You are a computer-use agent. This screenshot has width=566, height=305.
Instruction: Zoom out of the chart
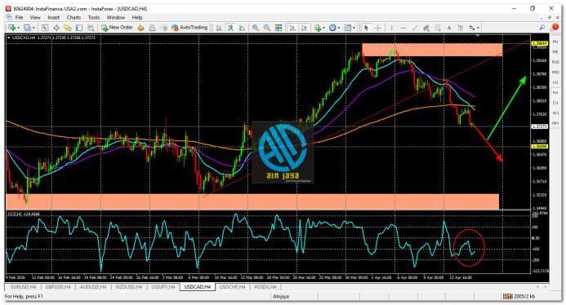[267, 28]
